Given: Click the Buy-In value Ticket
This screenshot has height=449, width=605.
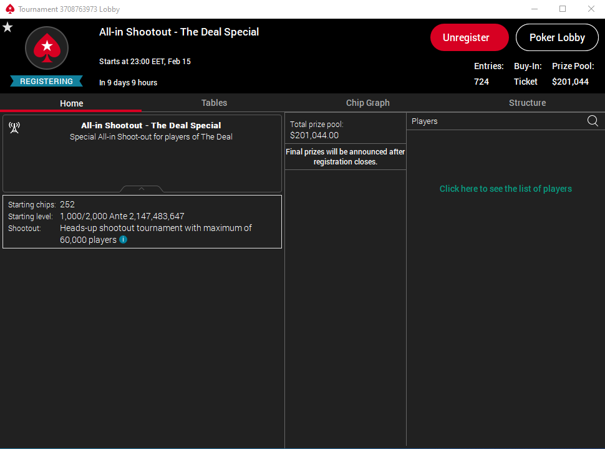Looking at the screenshot, I should (x=526, y=82).
